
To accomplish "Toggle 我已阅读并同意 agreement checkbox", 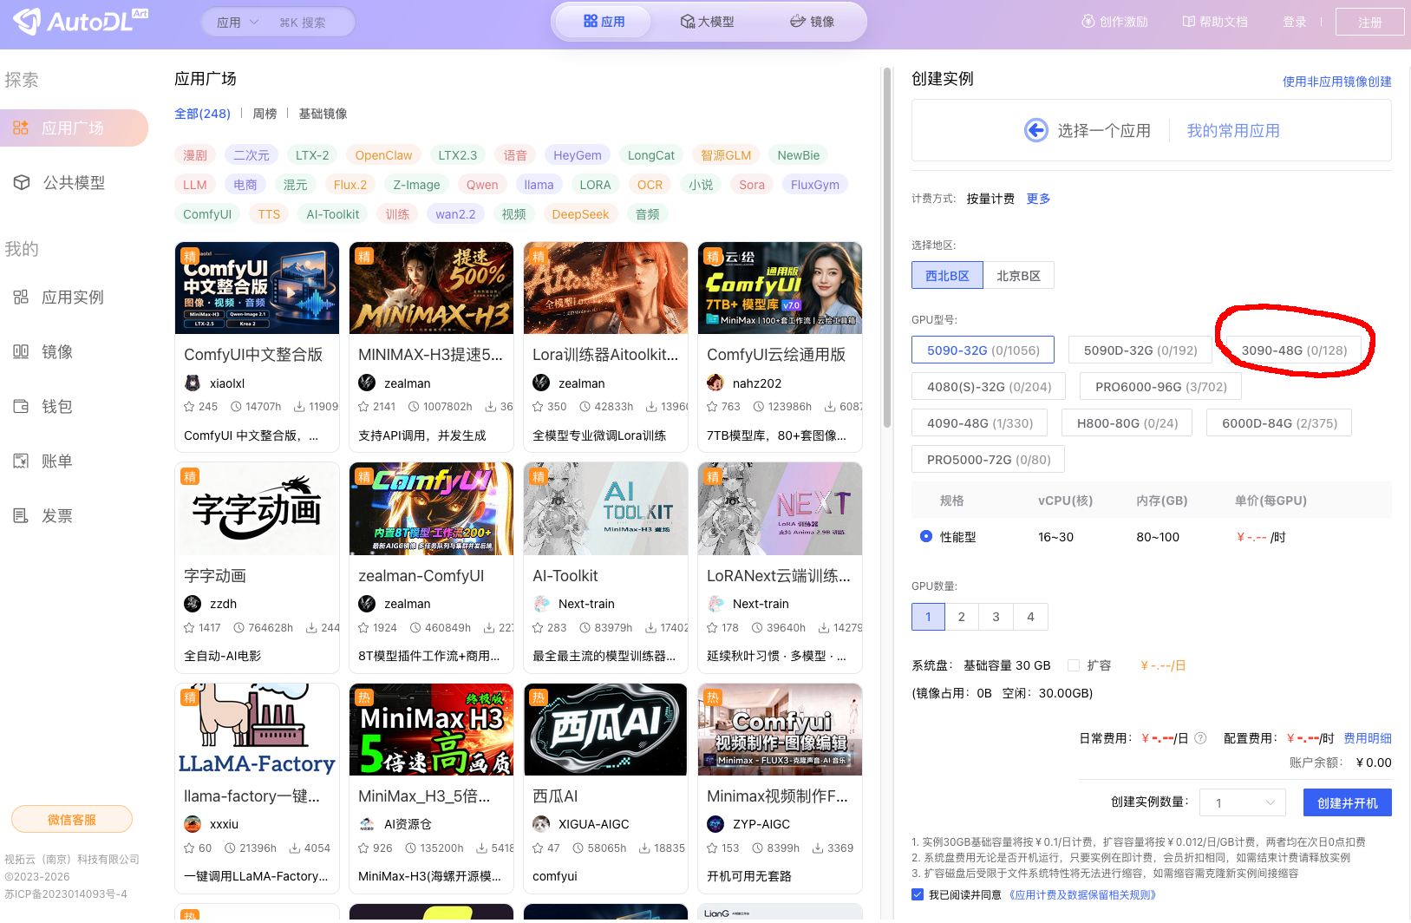I will 918,894.
